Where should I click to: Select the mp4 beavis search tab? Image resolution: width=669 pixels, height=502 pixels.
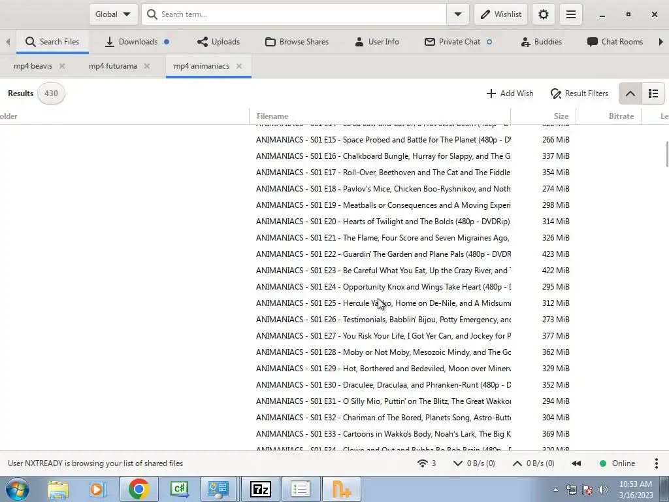click(33, 66)
